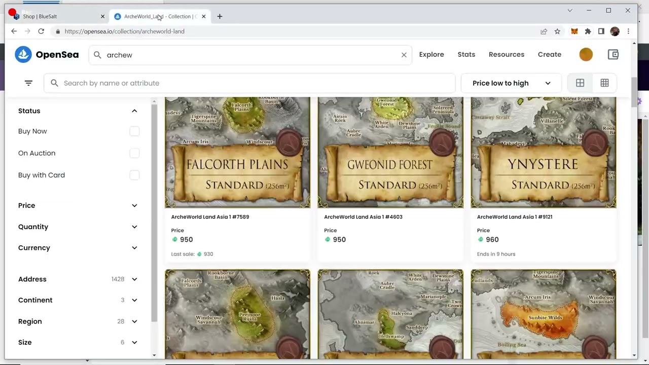
Task: Click the Ynystere land thumbnail
Action: tap(544, 153)
